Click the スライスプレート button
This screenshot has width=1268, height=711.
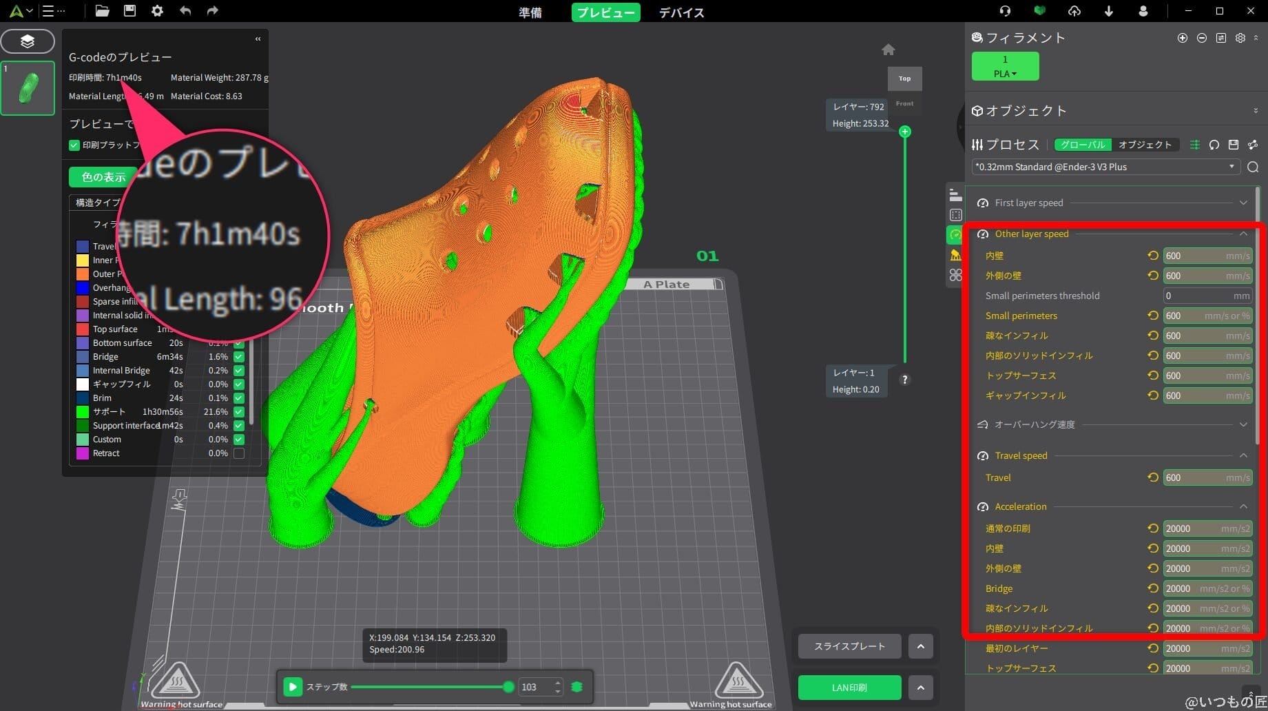pyautogui.click(x=849, y=646)
